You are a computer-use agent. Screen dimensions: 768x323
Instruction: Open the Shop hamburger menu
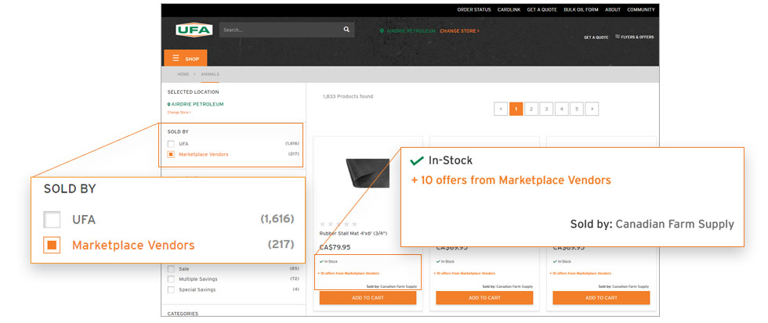pyautogui.click(x=185, y=59)
